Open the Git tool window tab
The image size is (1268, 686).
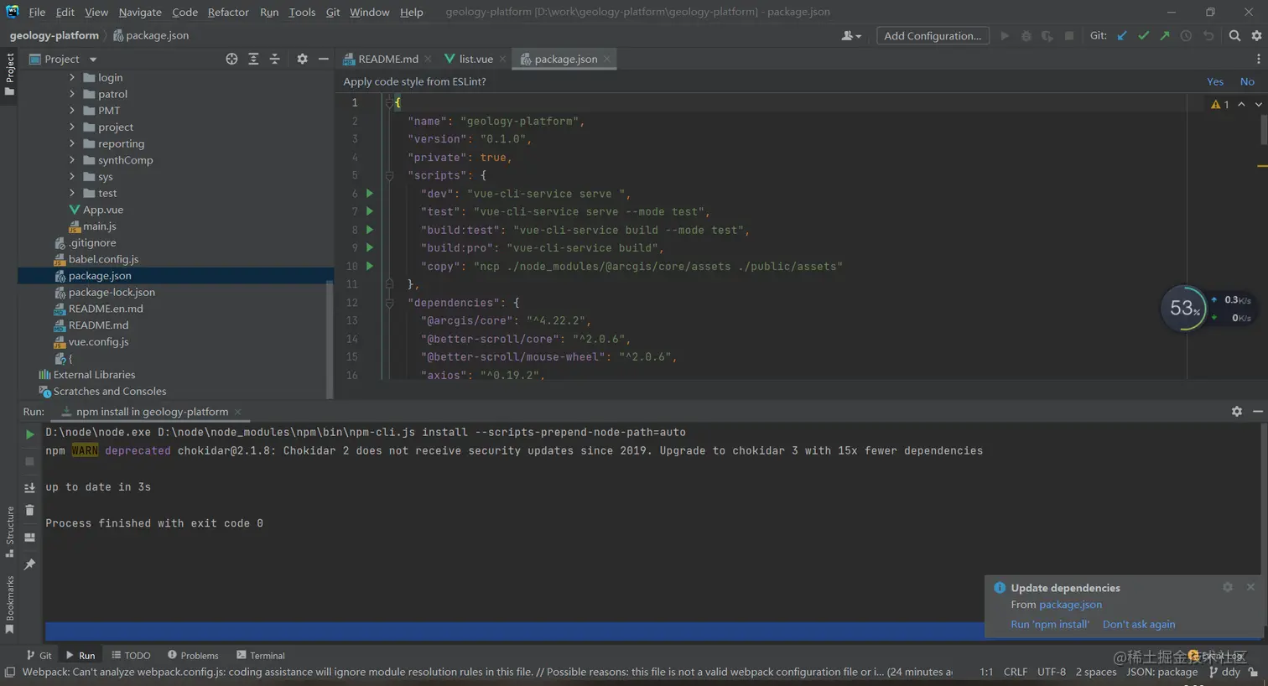point(39,655)
